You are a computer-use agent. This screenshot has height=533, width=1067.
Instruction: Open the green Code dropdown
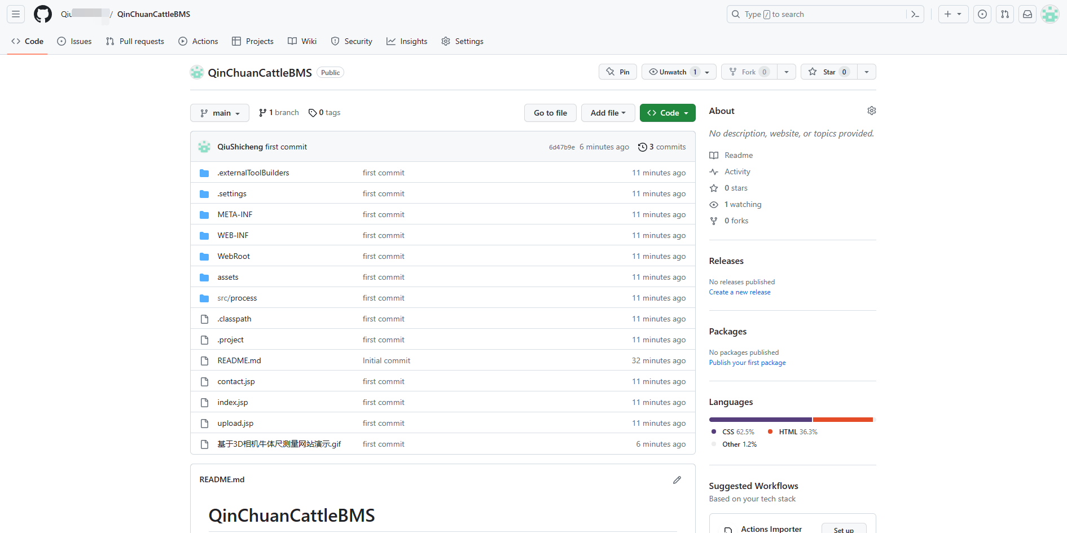tap(668, 113)
